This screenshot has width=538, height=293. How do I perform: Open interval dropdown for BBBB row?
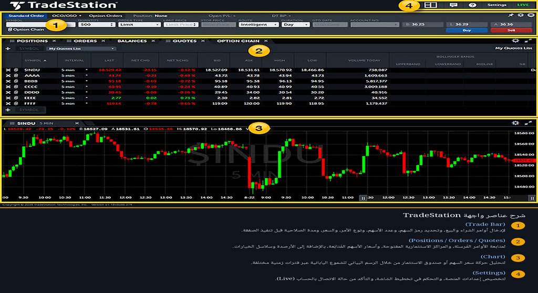coord(87,81)
